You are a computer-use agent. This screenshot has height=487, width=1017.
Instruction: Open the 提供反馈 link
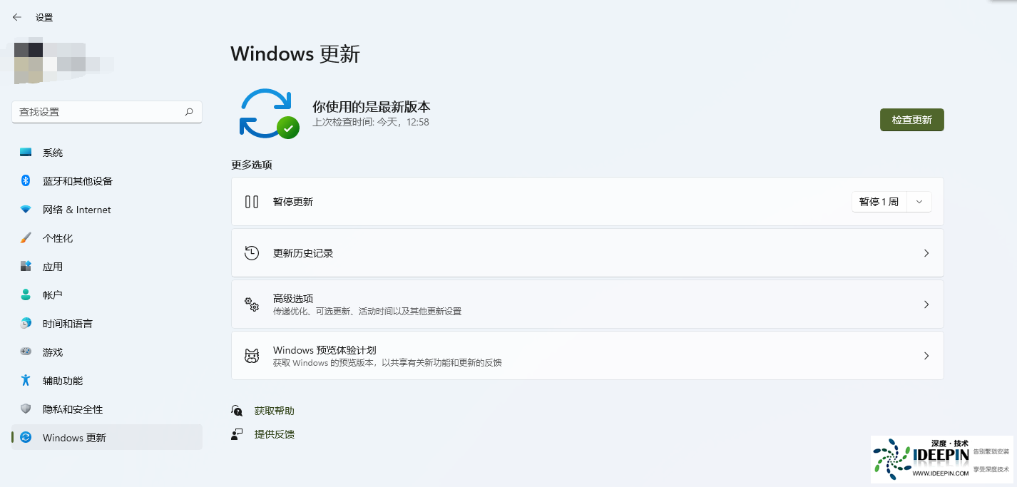click(x=275, y=434)
